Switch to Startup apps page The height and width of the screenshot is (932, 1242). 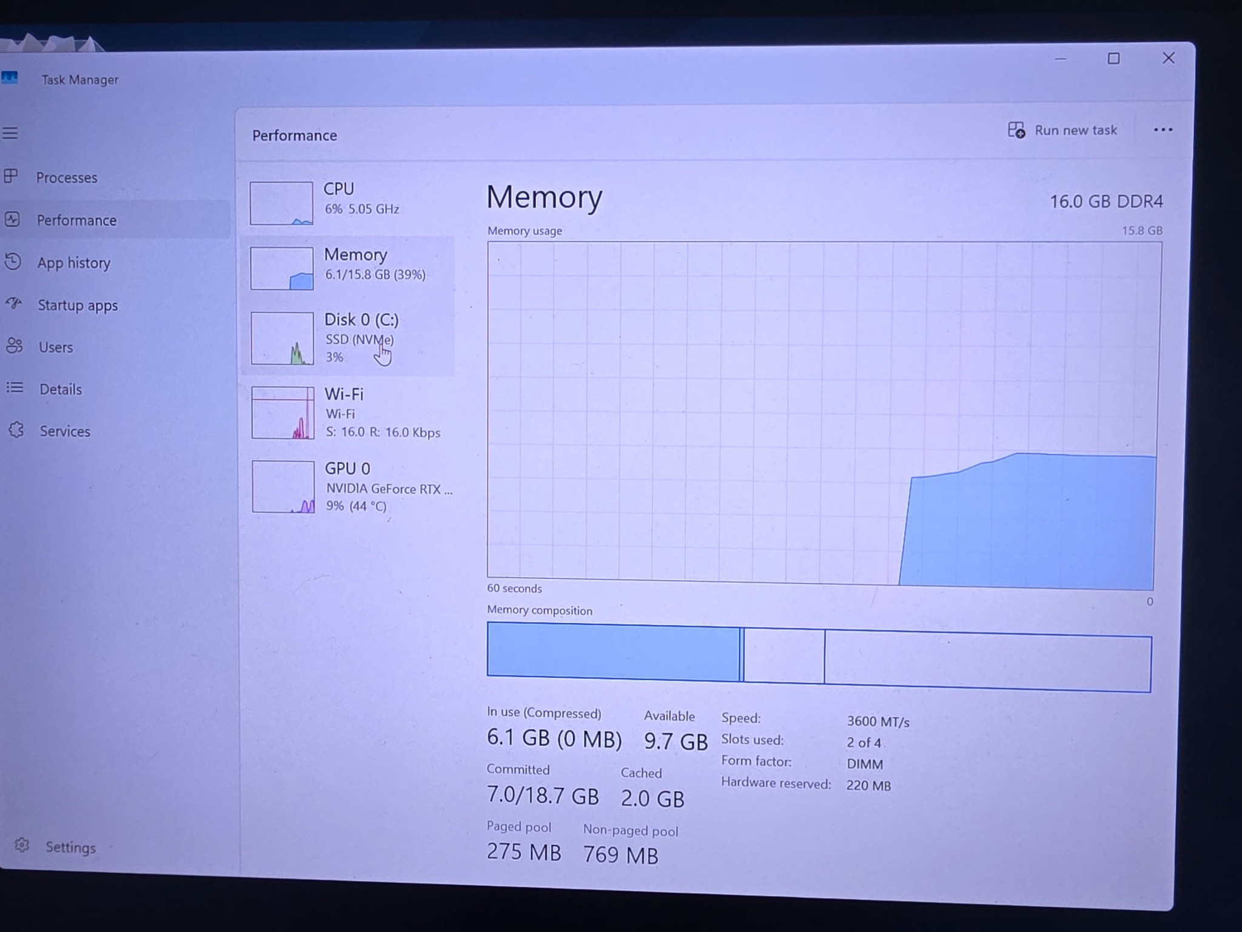pyautogui.click(x=78, y=305)
